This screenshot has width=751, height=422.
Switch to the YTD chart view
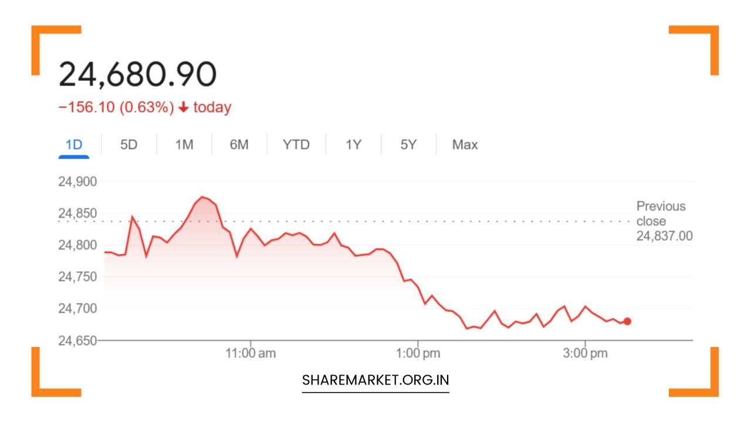coord(296,144)
